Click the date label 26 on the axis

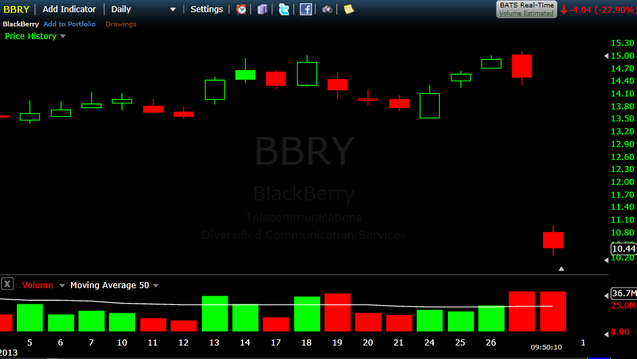[x=490, y=342]
